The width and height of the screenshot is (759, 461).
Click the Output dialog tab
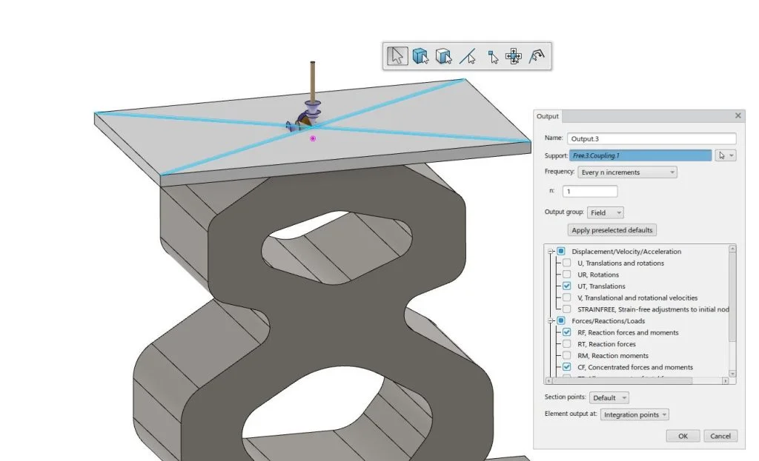pos(548,116)
